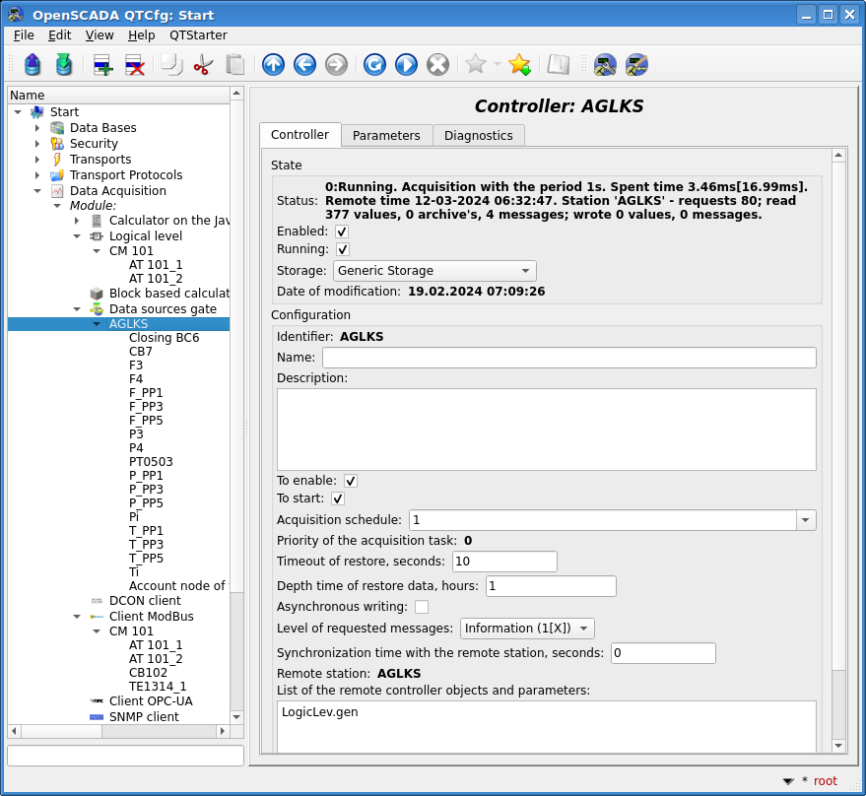This screenshot has height=796, width=866.
Task: Go up one level with Up arrow
Action: point(273,65)
